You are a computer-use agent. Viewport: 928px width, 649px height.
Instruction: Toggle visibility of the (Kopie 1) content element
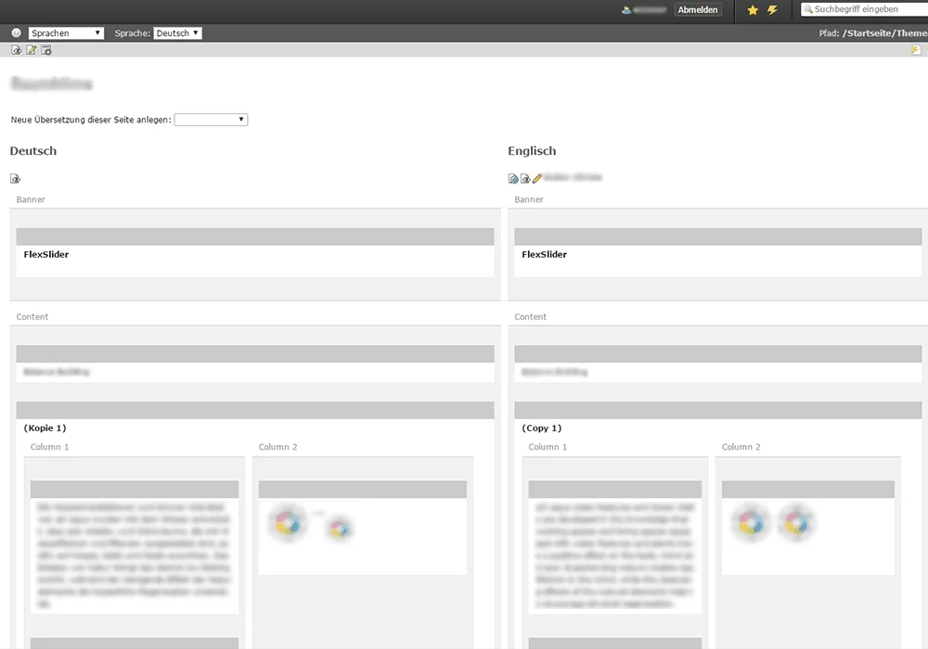coord(254,409)
